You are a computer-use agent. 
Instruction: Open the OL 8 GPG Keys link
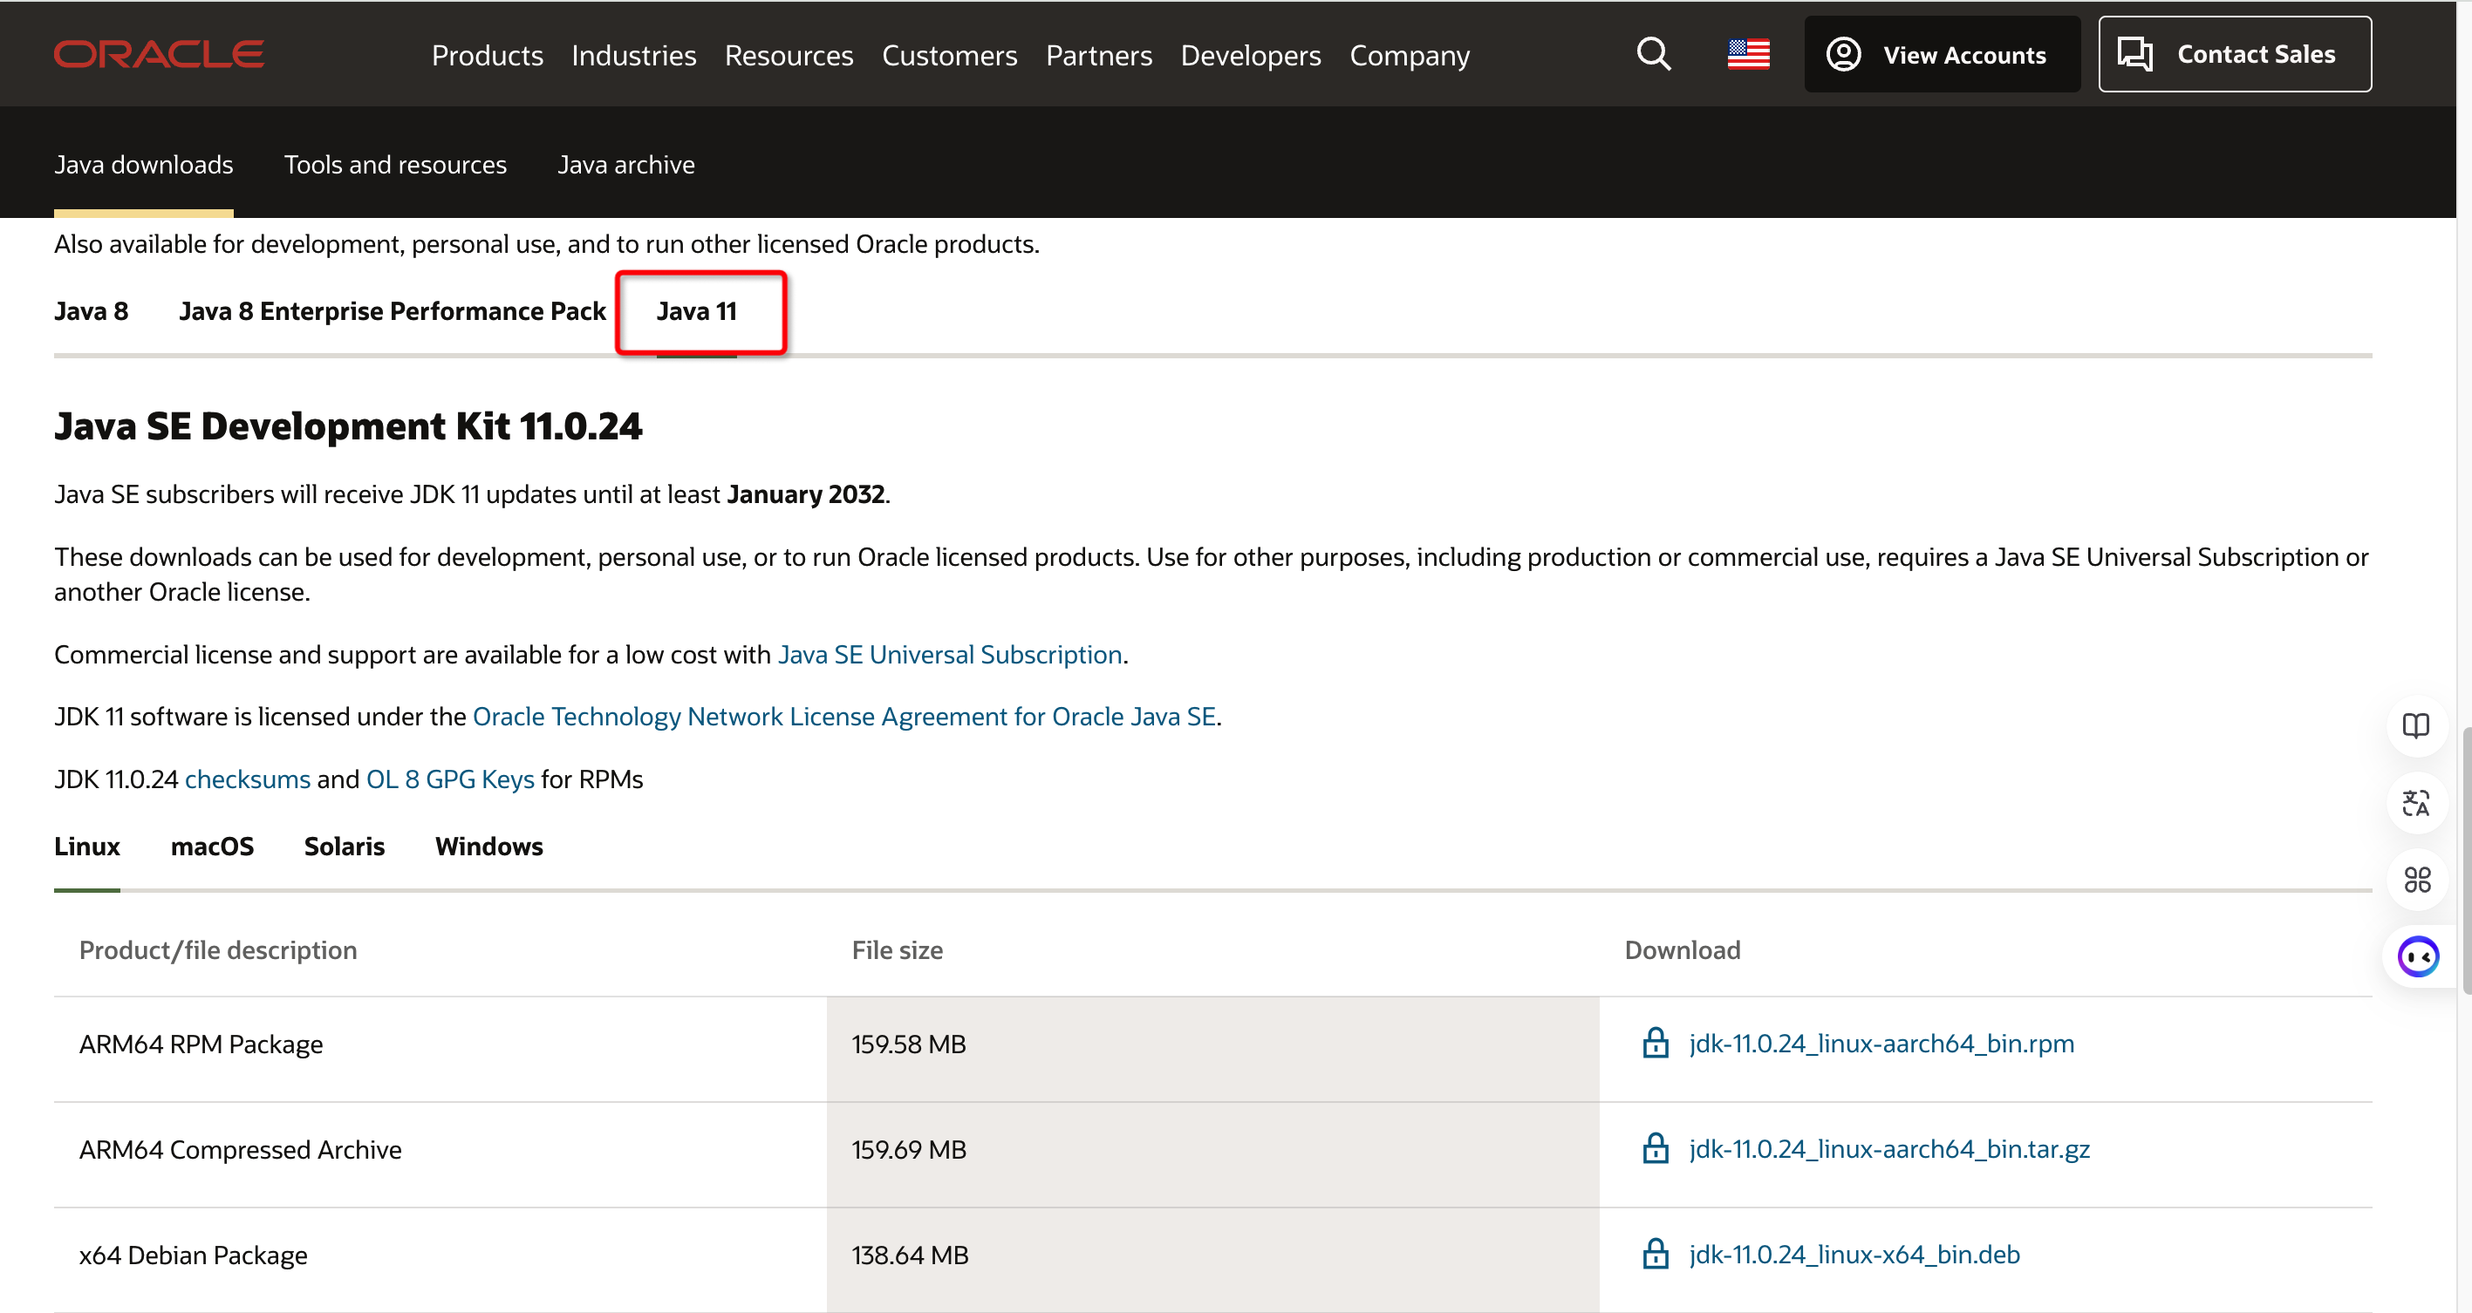click(x=450, y=779)
